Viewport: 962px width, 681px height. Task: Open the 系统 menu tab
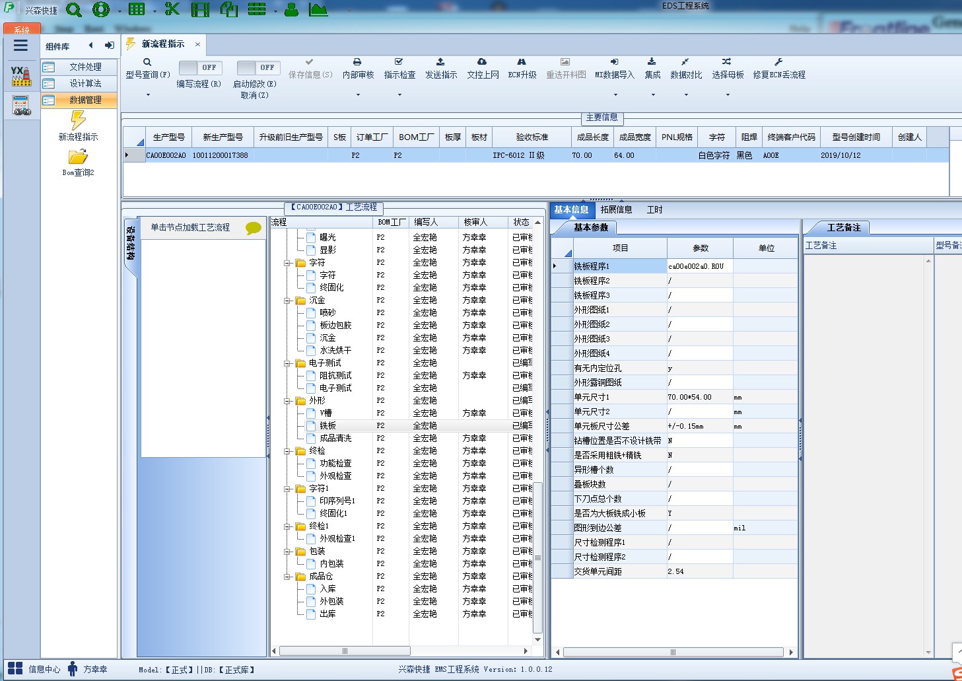[22, 30]
